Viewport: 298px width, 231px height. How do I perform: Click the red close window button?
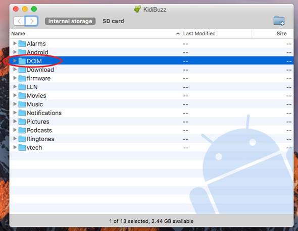[x=16, y=9]
